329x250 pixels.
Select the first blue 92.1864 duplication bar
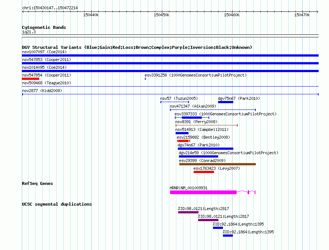click(x=218, y=228)
